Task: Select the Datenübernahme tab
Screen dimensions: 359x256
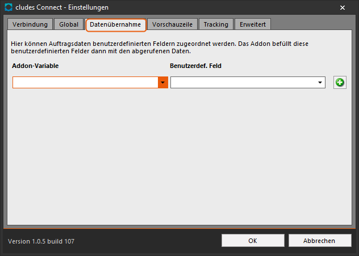Action: tap(115, 24)
